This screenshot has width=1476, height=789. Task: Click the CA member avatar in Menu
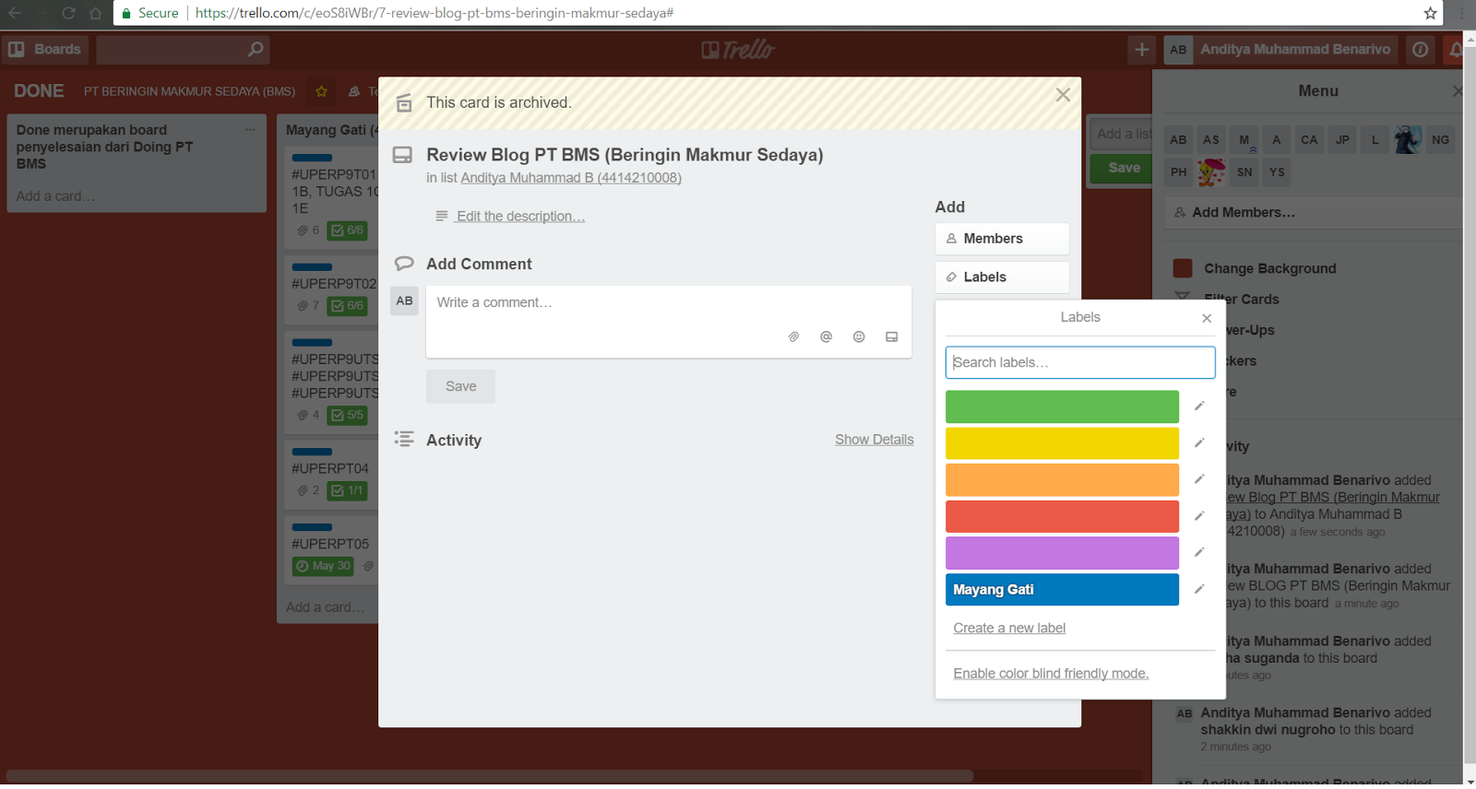point(1309,140)
